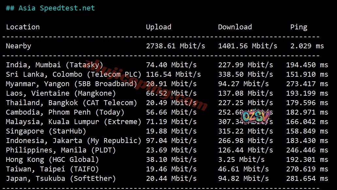Click the Philippines, Manila (PLDT) line

click(61, 150)
